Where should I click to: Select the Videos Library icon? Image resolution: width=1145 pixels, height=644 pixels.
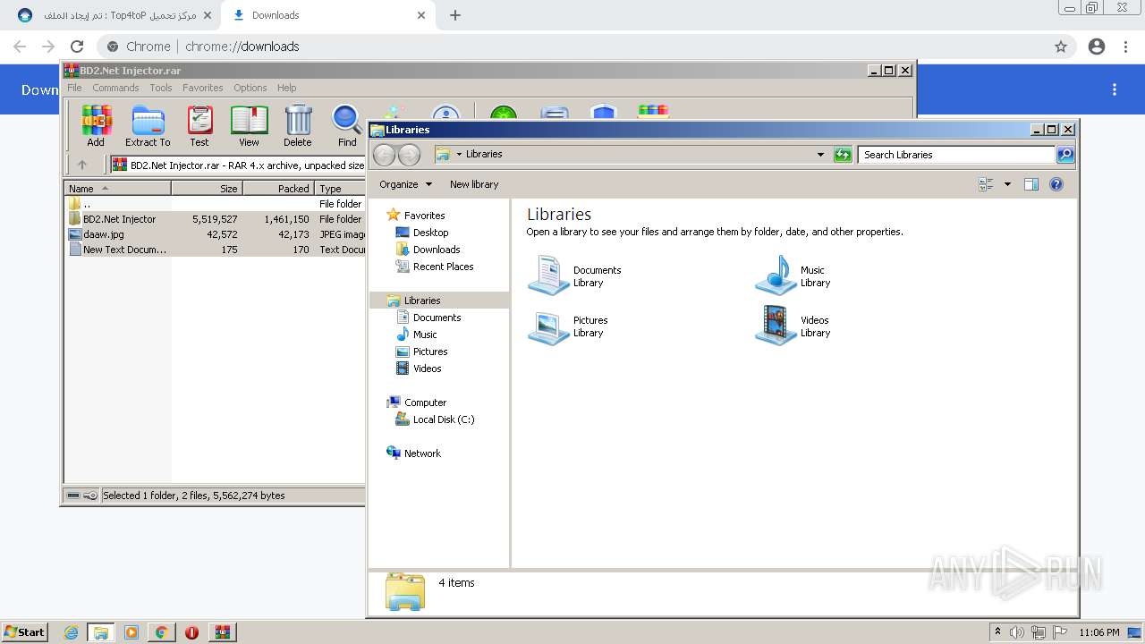coord(794,326)
